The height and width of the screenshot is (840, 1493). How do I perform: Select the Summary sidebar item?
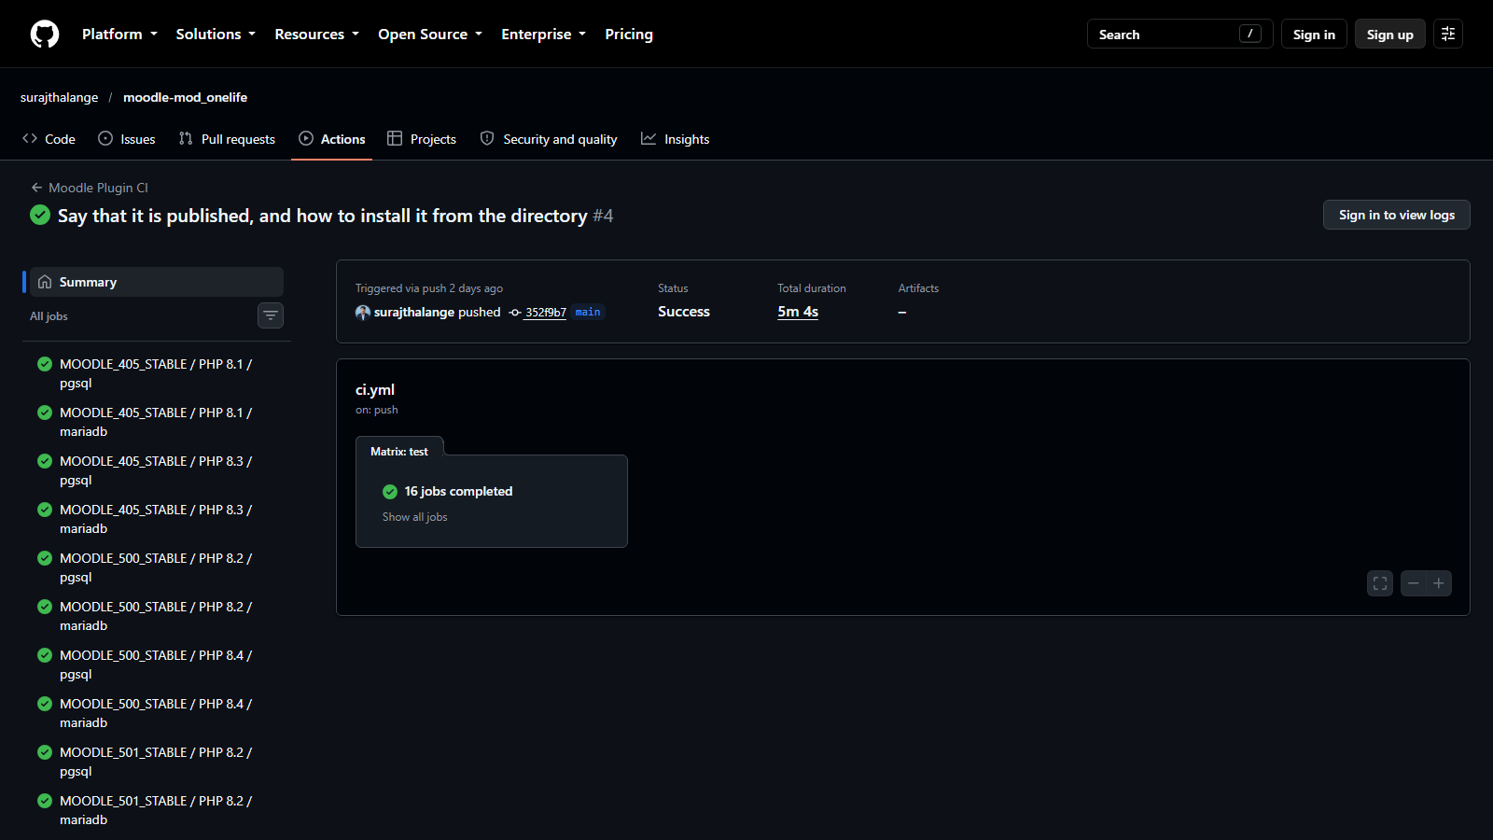tap(157, 282)
